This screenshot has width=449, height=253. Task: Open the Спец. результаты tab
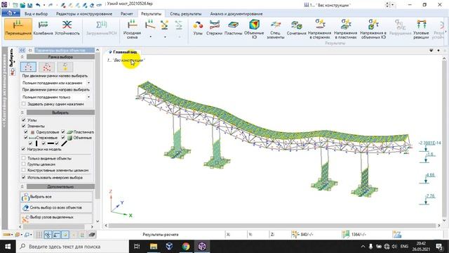pos(185,14)
